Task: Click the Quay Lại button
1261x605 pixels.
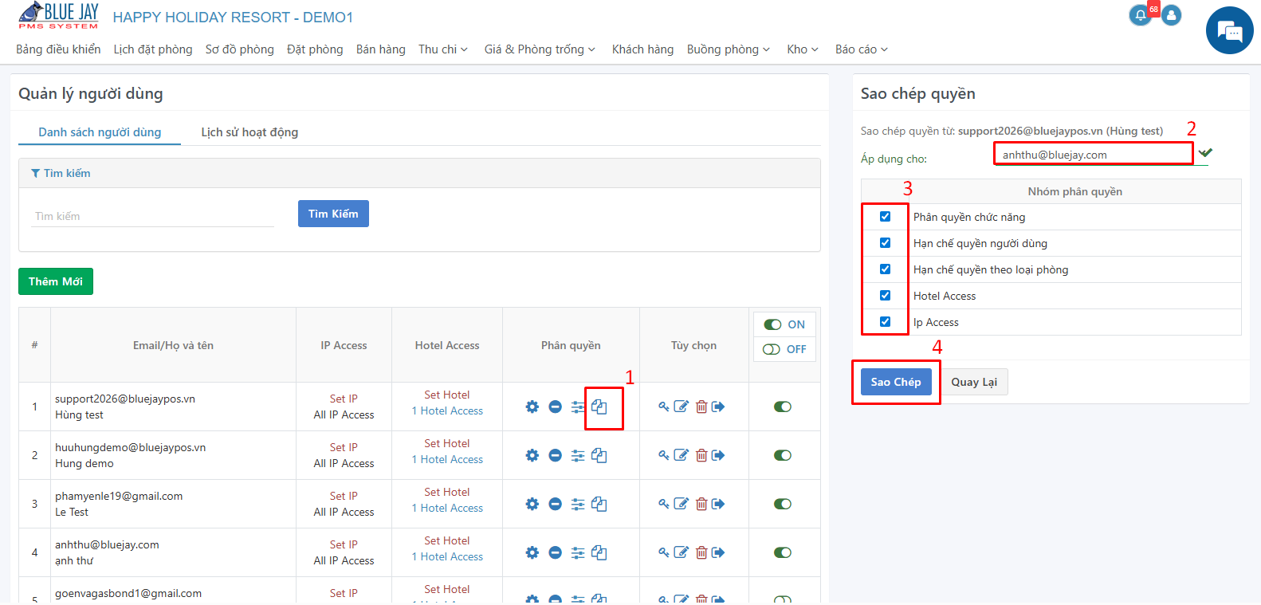Action: tap(974, 382)
